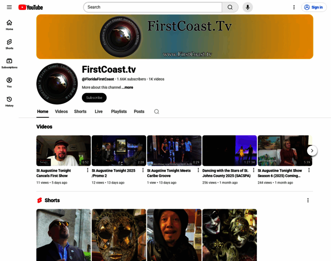Open St Augustine Tonight 2025 /Promo 2 title

click(113, 173)
